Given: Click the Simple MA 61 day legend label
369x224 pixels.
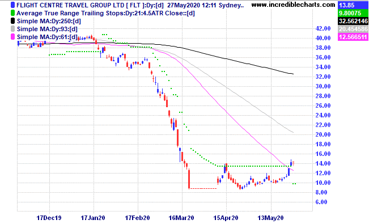Looking at the screenshot, I should click(x=47, y=37).
